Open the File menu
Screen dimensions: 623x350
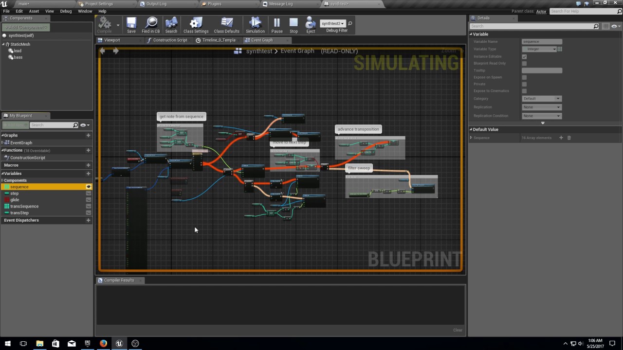tap(6, 11)
